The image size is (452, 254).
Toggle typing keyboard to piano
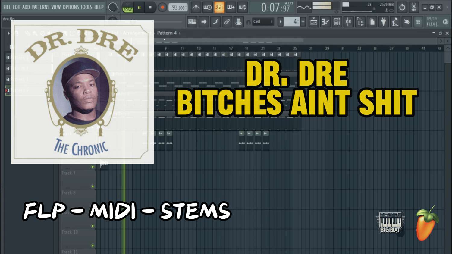tap(192, 22)
